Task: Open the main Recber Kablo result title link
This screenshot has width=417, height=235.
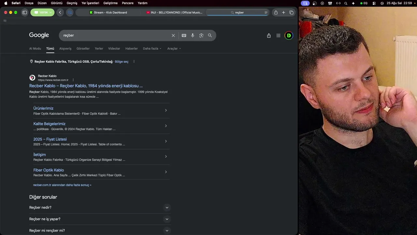Action: 86,86
